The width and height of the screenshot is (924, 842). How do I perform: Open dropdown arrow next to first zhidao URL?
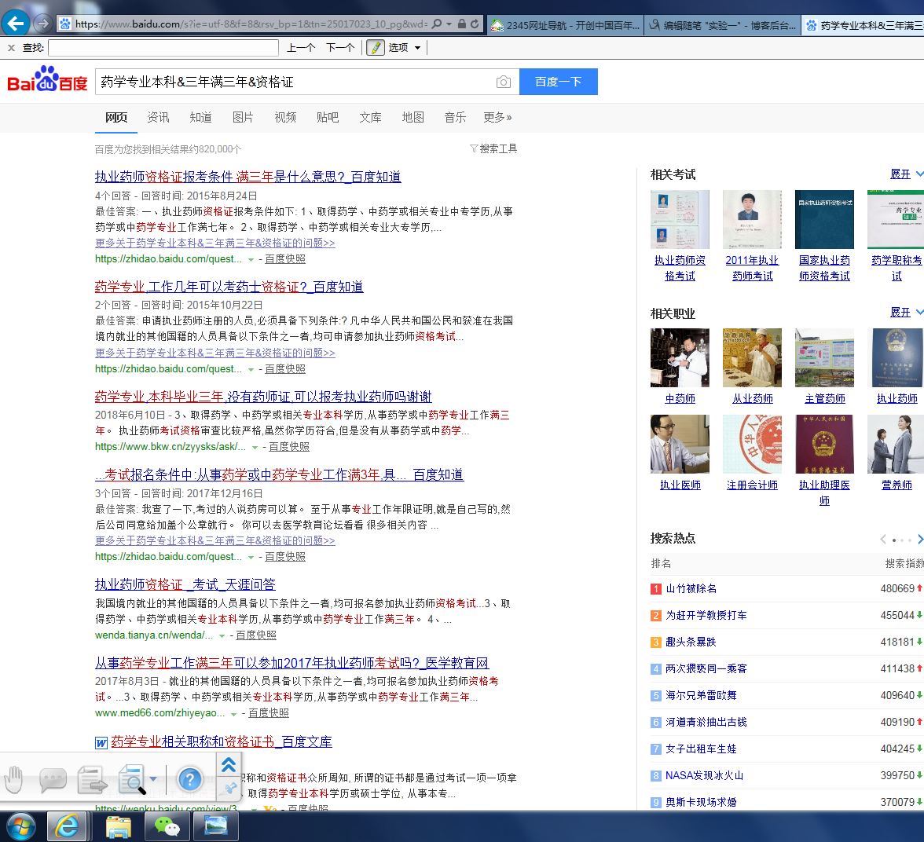pyautogui.click(x=251, y=259)
